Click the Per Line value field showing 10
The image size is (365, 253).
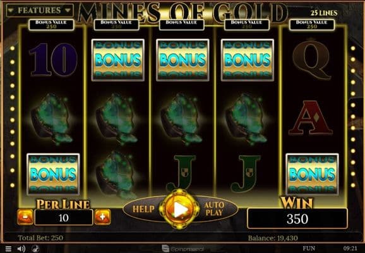(x=64, y=218)
